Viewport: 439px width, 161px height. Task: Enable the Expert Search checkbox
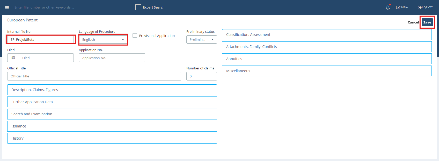tap(138, 7)
